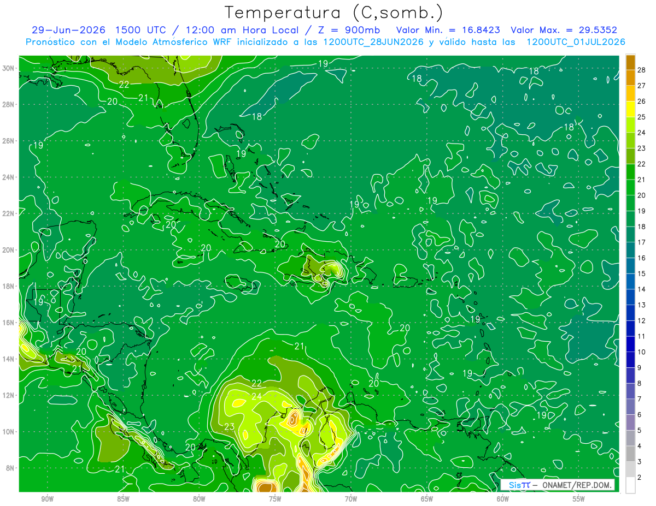The width and height of the screenshot is (656, 506).
Task: Click the color scale label 17
Action: tap(642, 242)
